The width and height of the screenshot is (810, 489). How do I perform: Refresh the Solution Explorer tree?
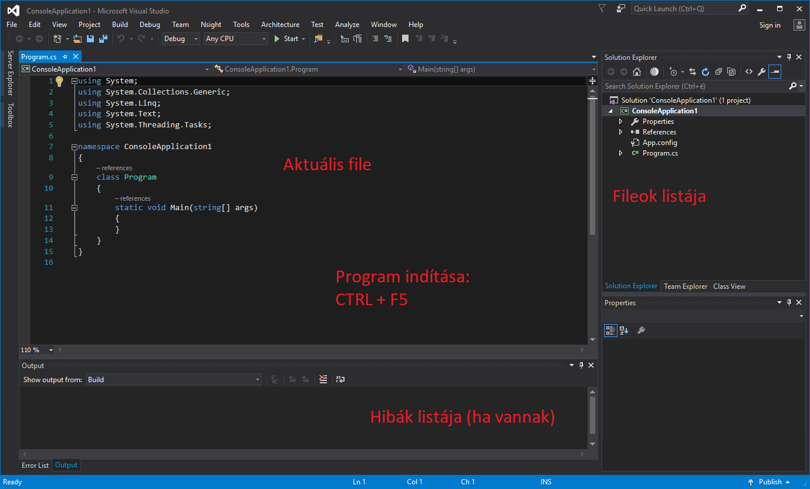click(x=706, y=72)
